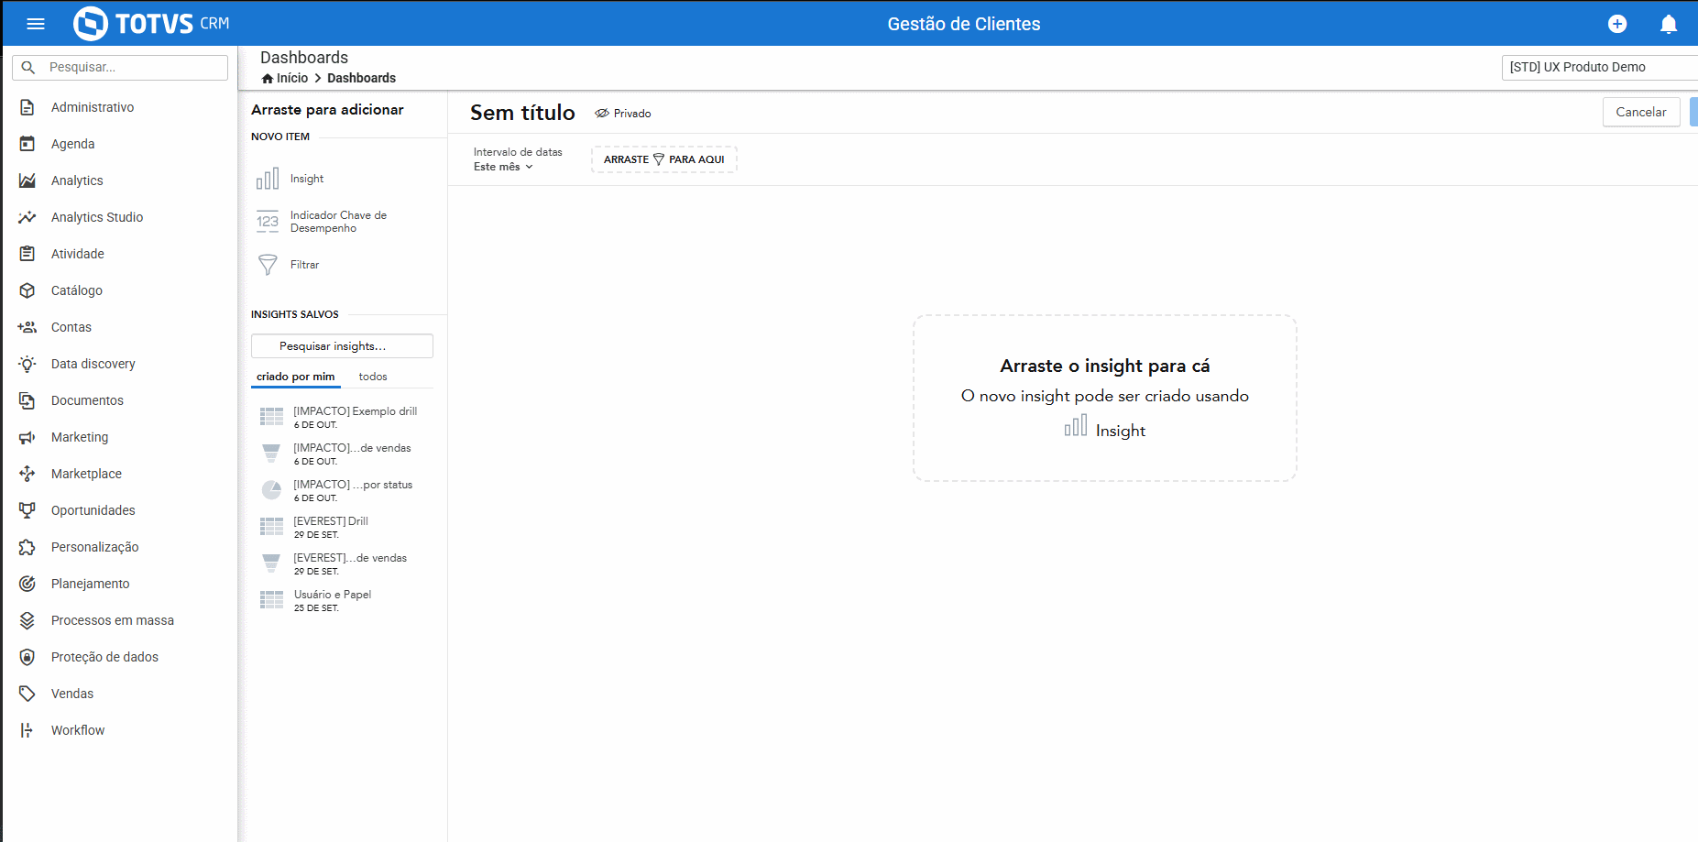Click the Analytics chart icon
Image resolution: width=1698 pixels, height=842 pixels.
click(x=27, y=180)
